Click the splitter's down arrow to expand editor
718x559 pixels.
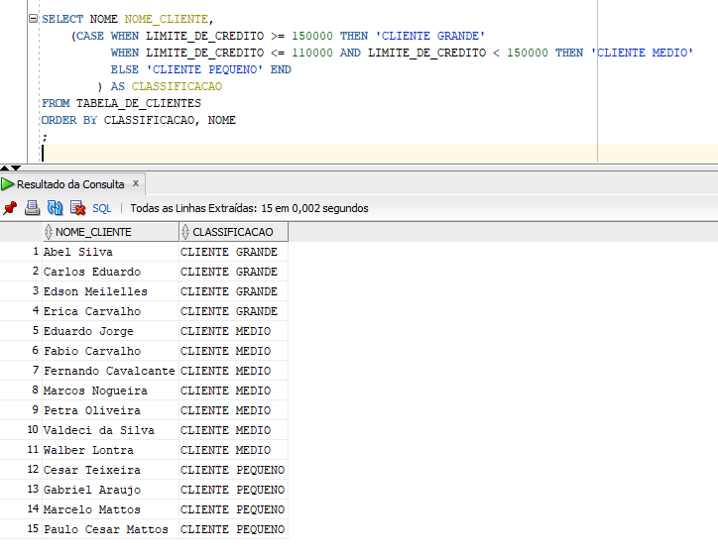(x=15, y=168)
